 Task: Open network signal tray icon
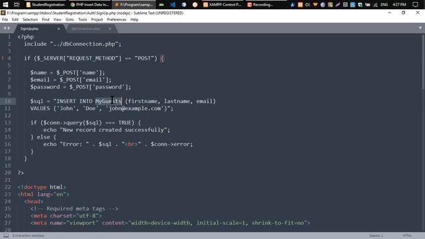375,5
